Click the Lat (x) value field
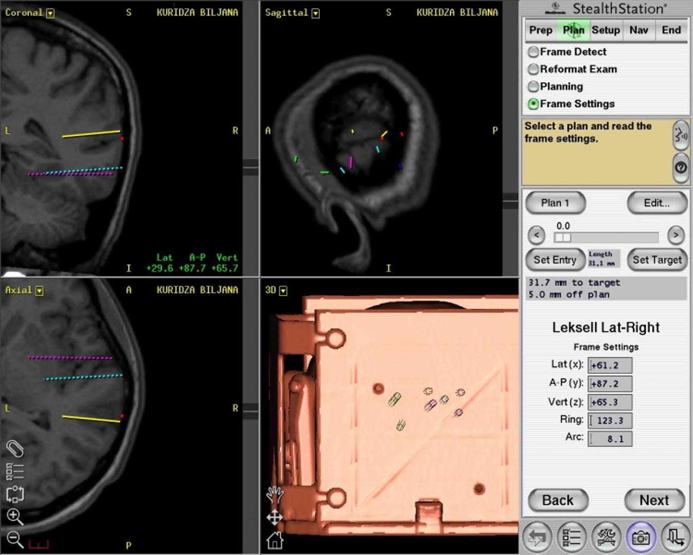The image size is (693, 555). [610, 365]
